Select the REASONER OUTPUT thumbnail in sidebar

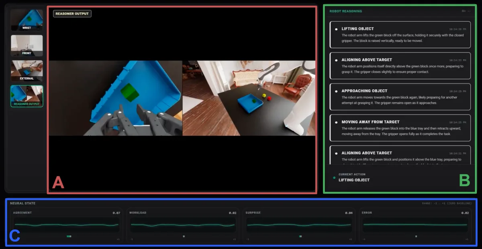pyautogui.click(x=27, y=96)
